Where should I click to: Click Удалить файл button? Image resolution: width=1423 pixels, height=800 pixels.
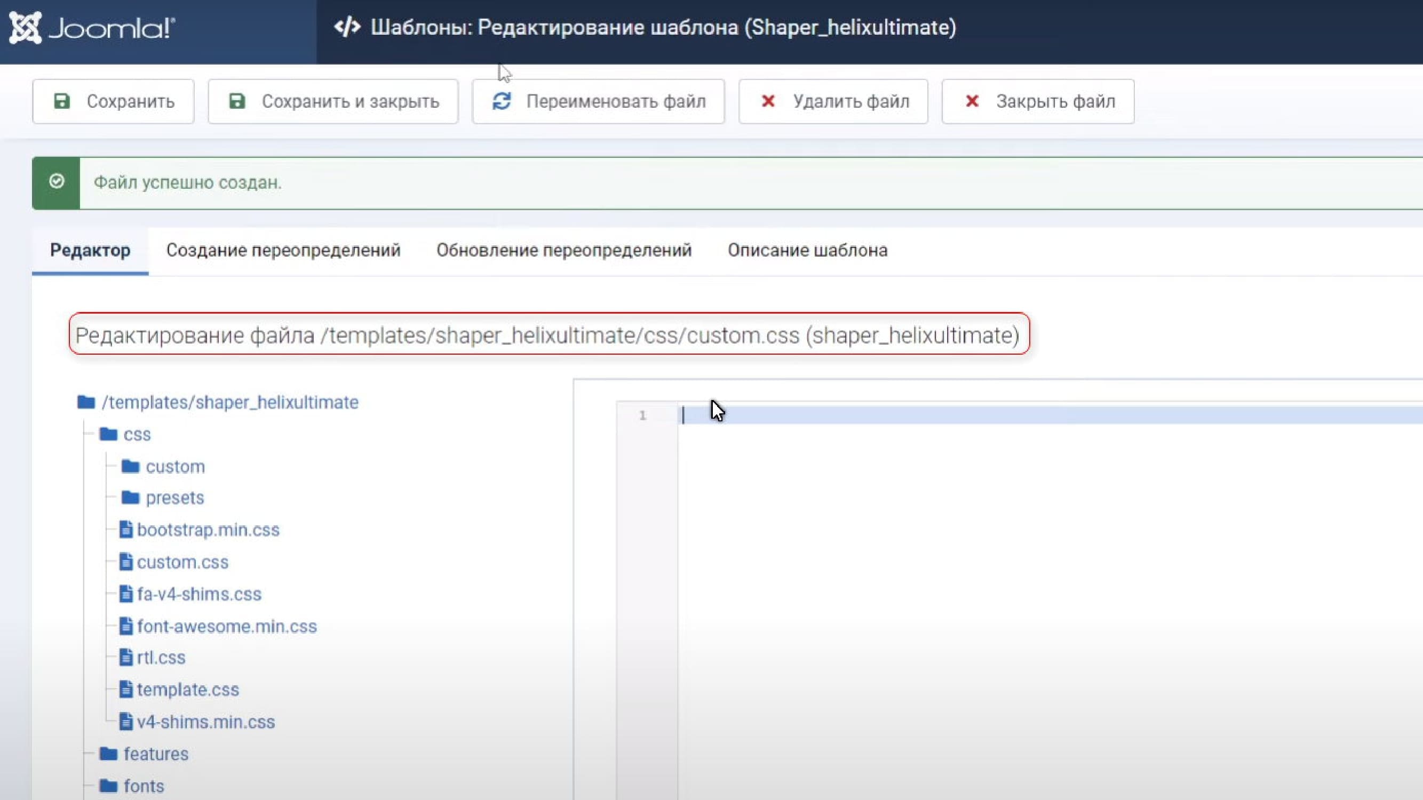(x=833, y=101)
